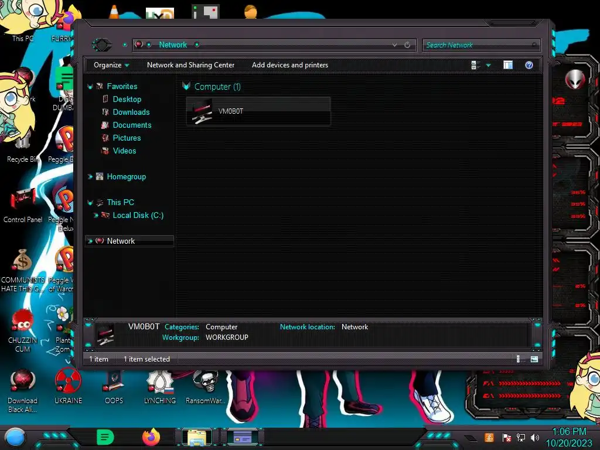Expand the Homegroup node
Screen dimensions: 600x450
90,177
